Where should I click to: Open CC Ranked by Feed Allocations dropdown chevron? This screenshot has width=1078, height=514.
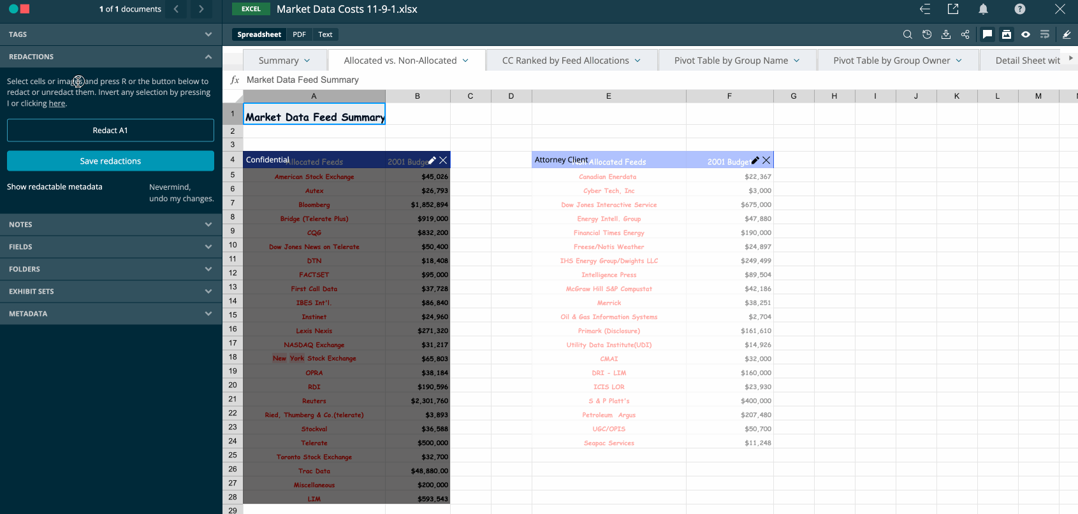tap(637, 61)
